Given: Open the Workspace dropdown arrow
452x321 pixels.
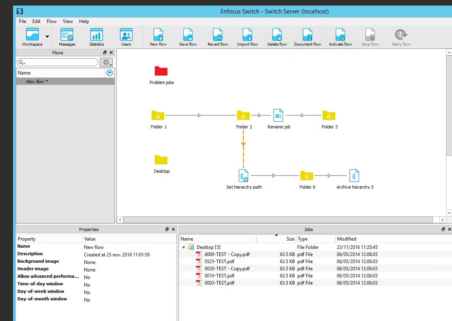Looking at the screenshot, I should pyautogui.click(x=47, y=37).
